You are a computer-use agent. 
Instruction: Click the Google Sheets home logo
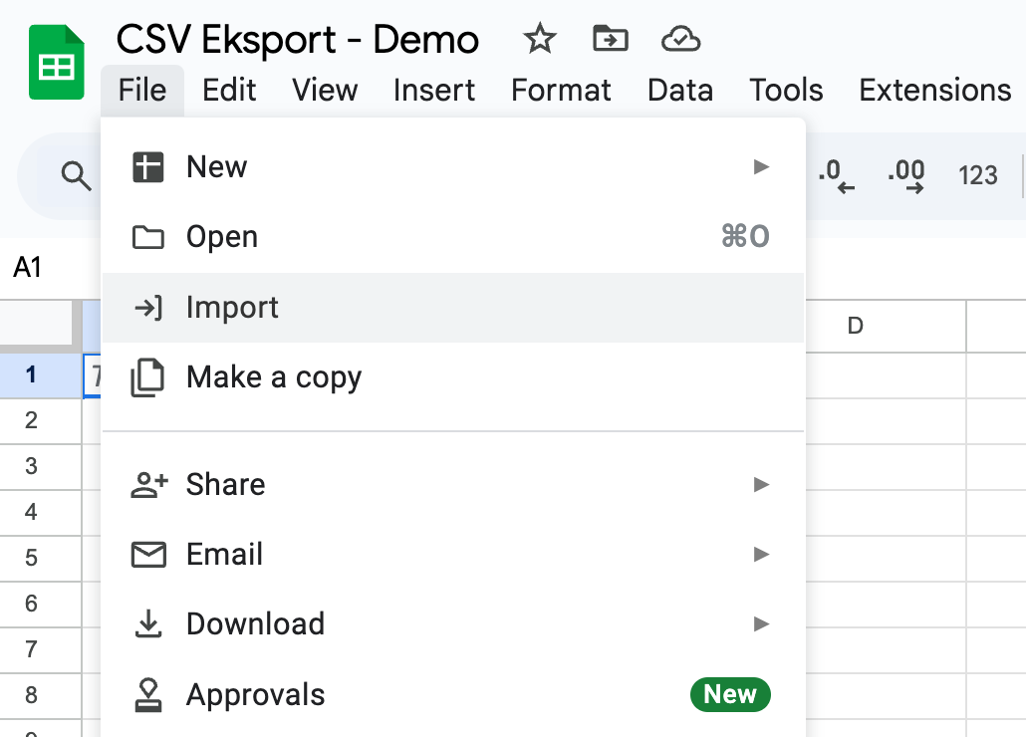(x=56, y=62)
